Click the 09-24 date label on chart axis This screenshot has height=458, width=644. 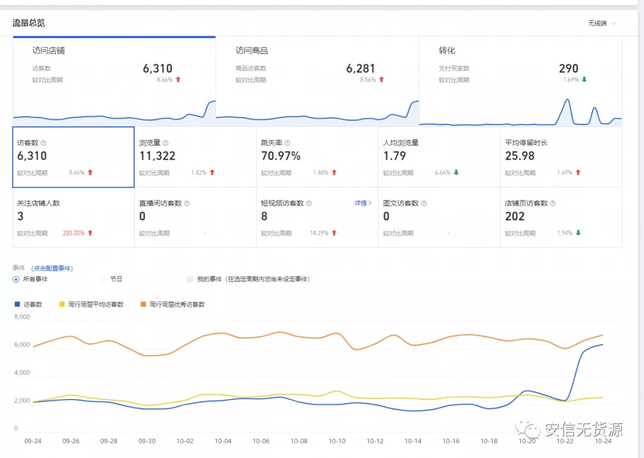pos(33,441)
